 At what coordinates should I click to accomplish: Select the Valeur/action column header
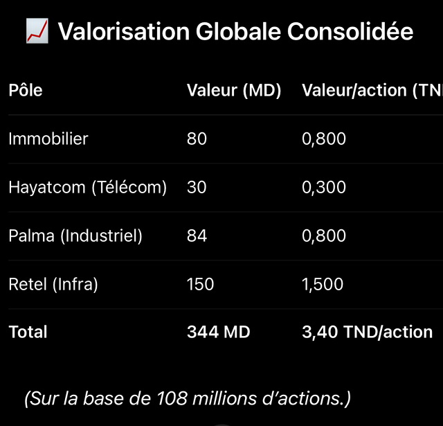(x=371, y=91)
